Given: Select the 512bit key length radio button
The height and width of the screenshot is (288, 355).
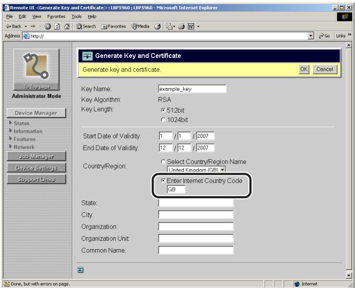Looking at the screenshot, I should [163, 110].
